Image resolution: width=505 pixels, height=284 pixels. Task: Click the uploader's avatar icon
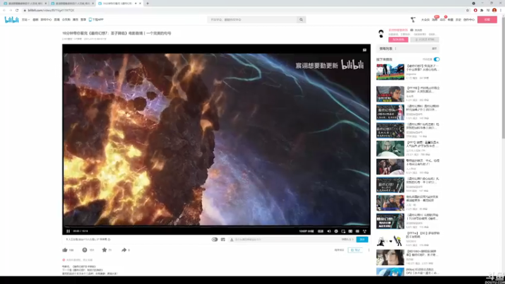coord(381,33)
